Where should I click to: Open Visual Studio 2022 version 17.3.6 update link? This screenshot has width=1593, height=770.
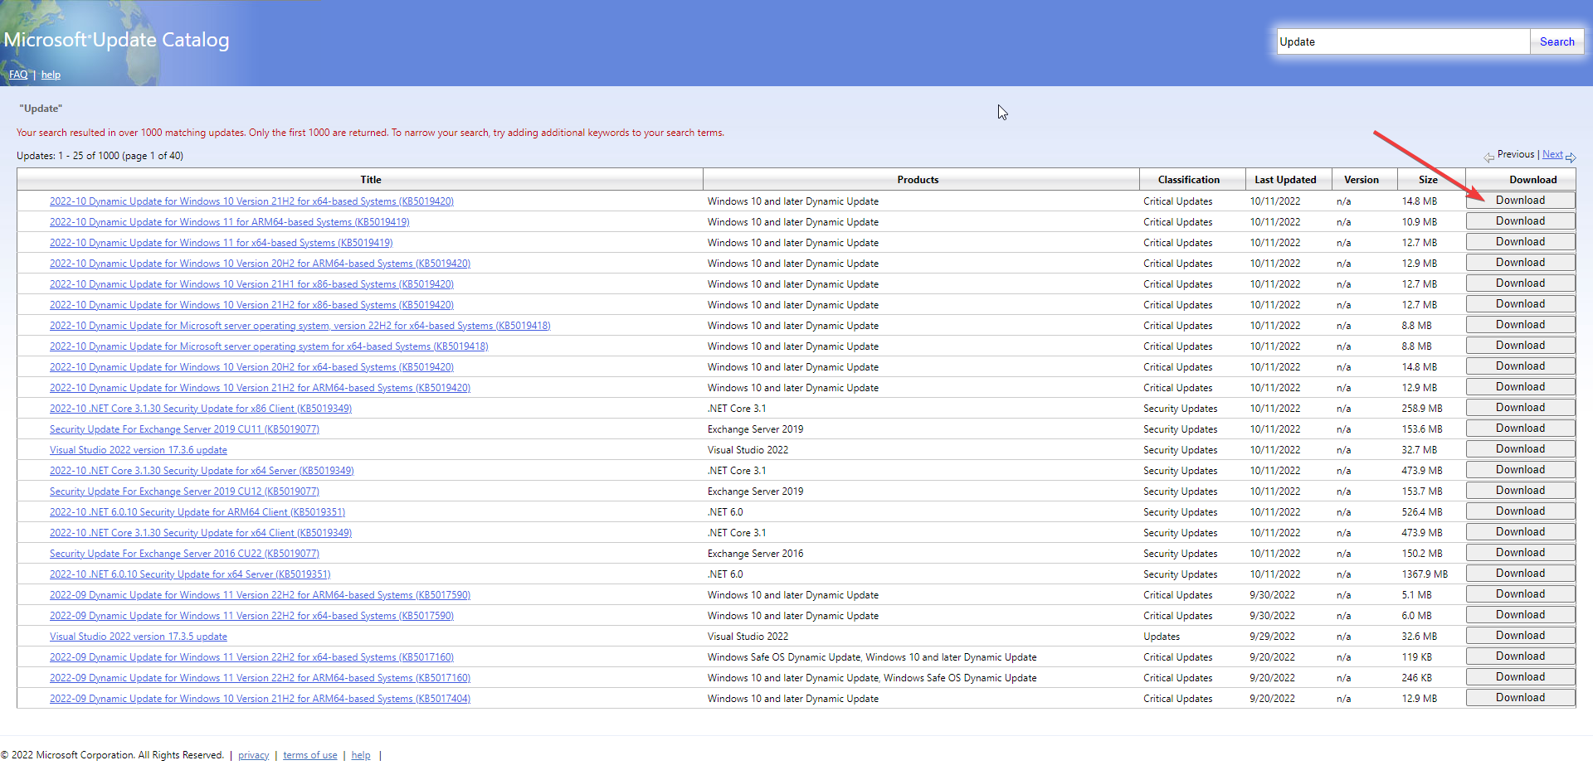(139, 450)
